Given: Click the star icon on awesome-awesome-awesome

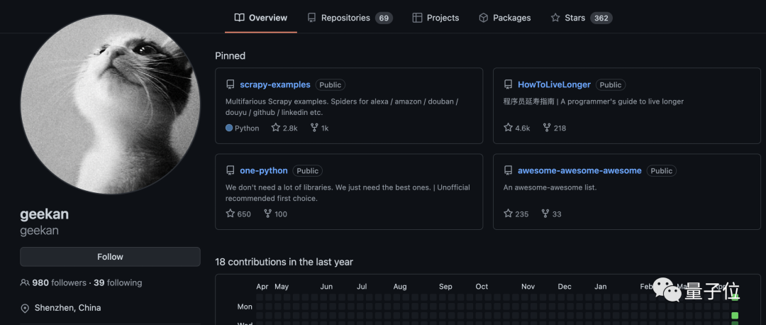Looking at the screenshot, I should point(508,214).
